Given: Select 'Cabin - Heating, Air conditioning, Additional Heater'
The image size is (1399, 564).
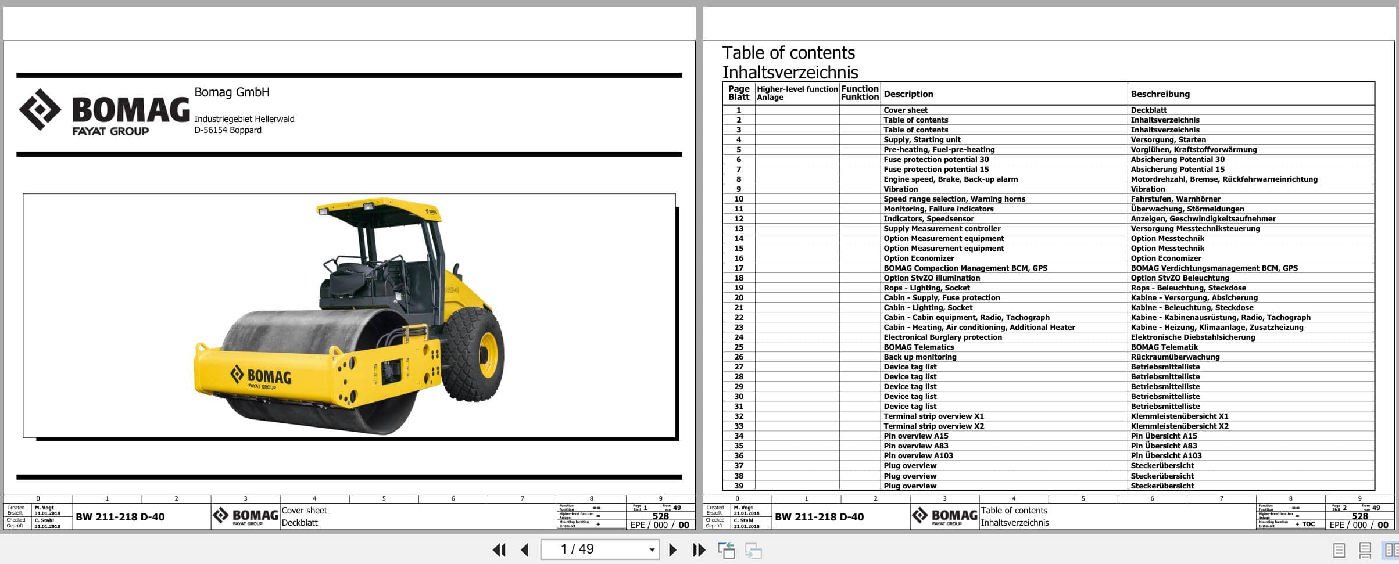Looking at the screenshot, I should pyautogui.click(x=979, y=327).
